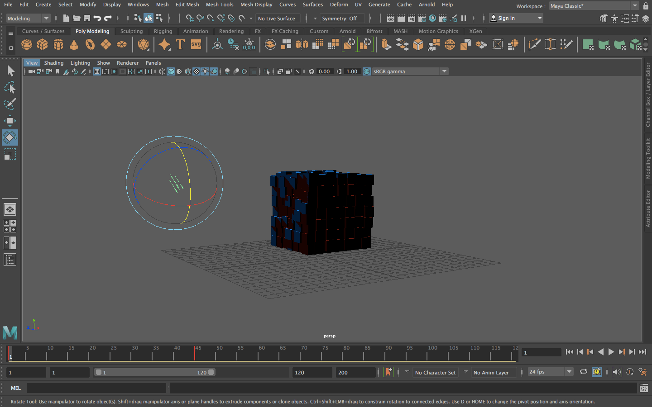This screenshot has height=407, width=652.
Task: Click the playback range slider bar
Action: 154,373
